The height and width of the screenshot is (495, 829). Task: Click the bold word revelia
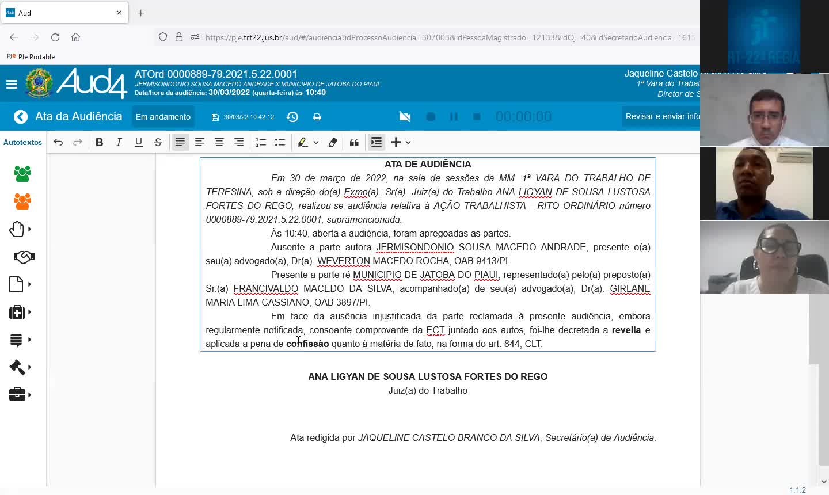pos(626,330)
